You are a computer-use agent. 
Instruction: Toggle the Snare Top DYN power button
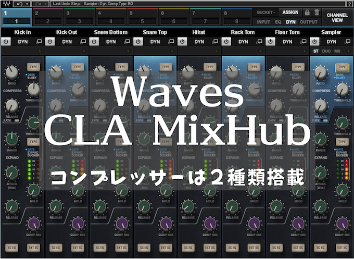tap(138, 42)
